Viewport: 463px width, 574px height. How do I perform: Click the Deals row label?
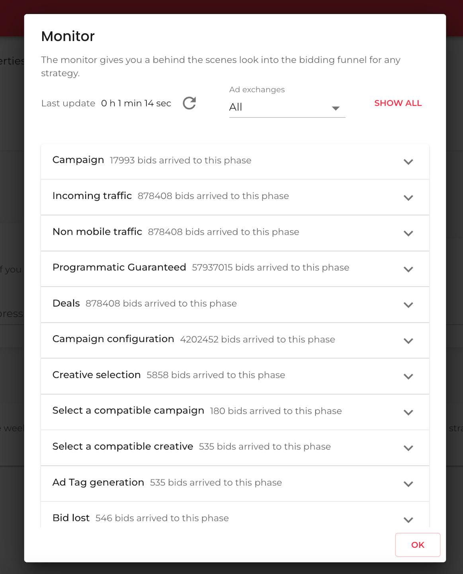click(x=66, y=303)
